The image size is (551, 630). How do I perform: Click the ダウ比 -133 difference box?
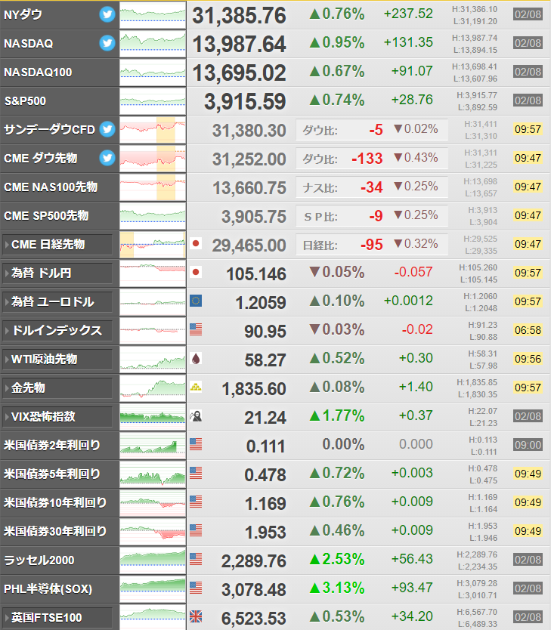pos(372,159)
